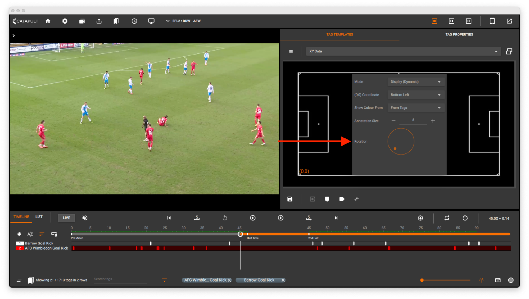The image size is (529, 299).
Task: Increase annotation size with plus
Action: point(433,121)
